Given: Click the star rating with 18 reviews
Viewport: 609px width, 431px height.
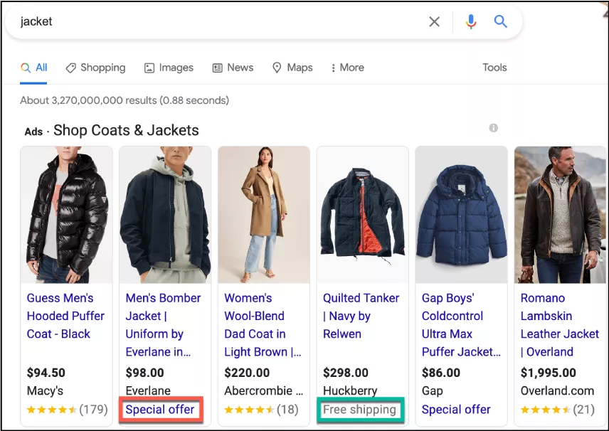Looking at the screenshot, I should [261, 409].
